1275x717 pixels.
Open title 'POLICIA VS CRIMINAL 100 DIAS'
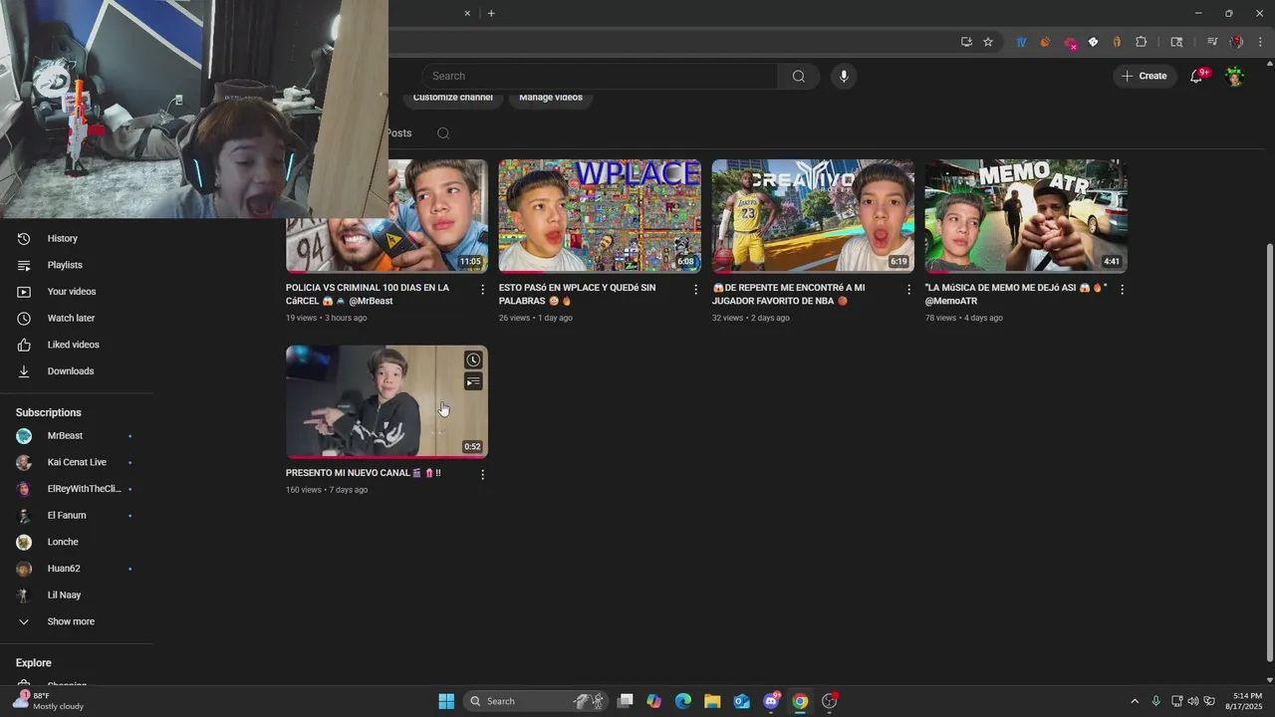click(x=368, y=294)
